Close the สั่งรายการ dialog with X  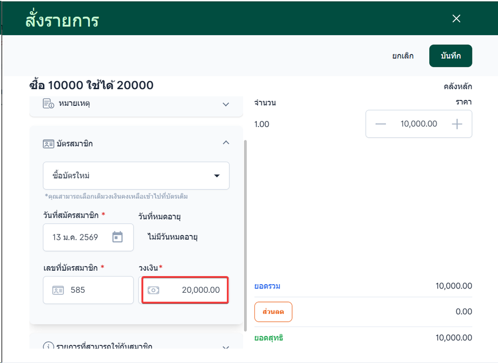(456, 18)
